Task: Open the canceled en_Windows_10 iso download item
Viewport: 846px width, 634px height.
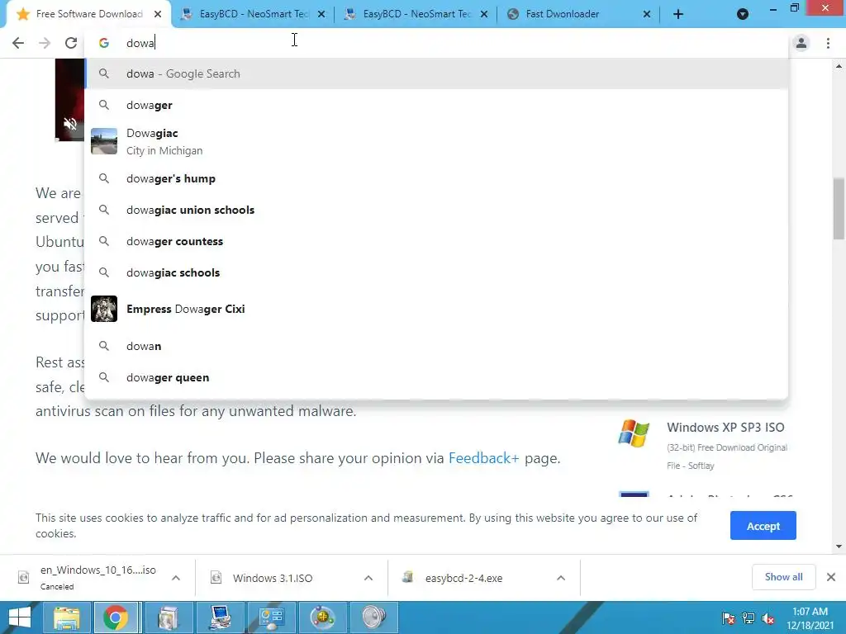Action: [x=89, y=577]
